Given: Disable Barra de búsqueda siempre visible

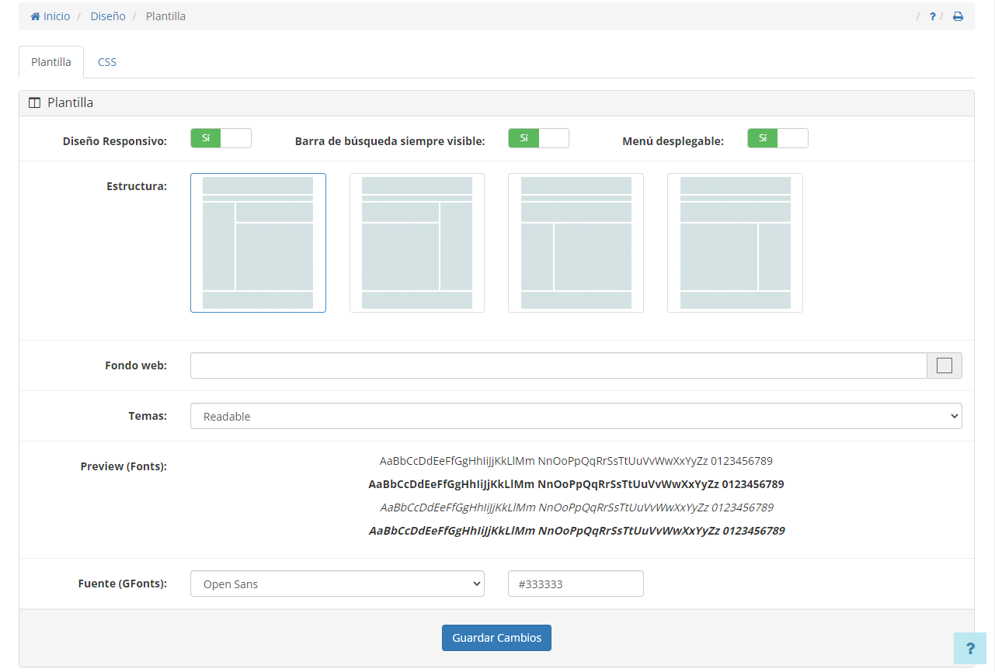Looking at the screenshot, I should (538, 138).
